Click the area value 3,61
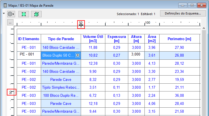Image resolution: width=209 pixels, height=116 pixels. 152,55
